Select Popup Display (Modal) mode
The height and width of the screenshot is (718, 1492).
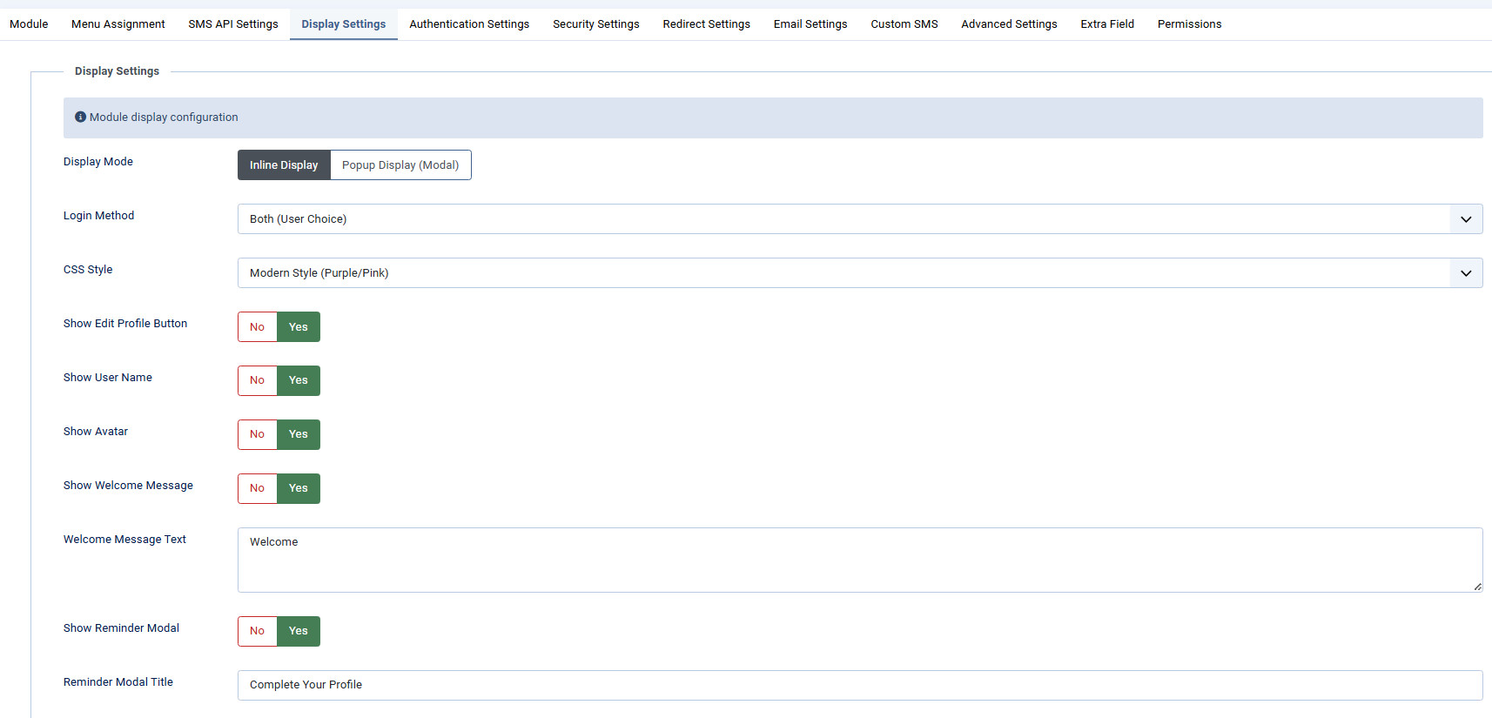(x=400, y=165)
